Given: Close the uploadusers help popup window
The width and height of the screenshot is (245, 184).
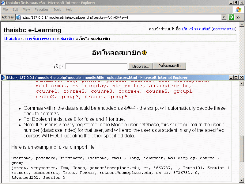Looking at the screenshot, I should [x=241, y=78].
